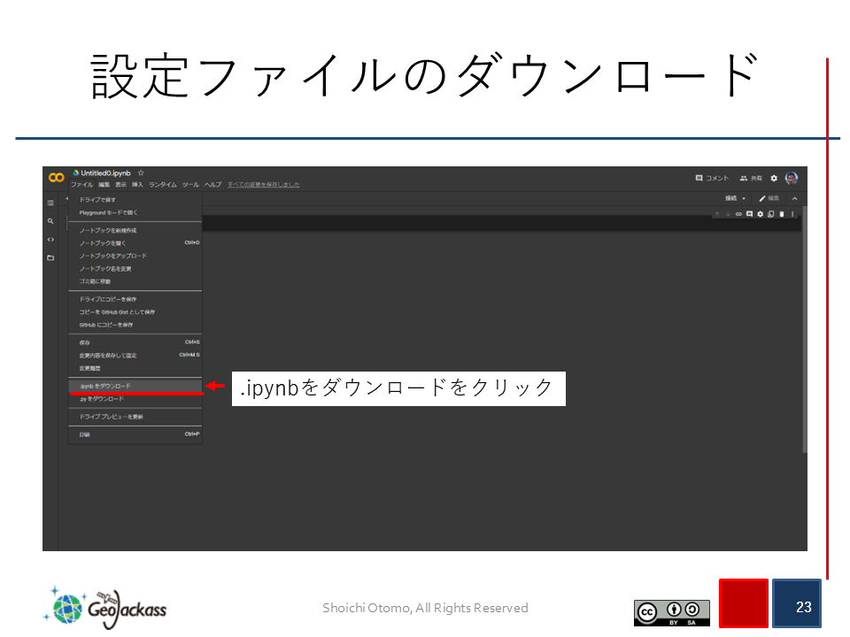Open the Files folder icon in sidebar

pyautogui.click(x=50, y=258)
